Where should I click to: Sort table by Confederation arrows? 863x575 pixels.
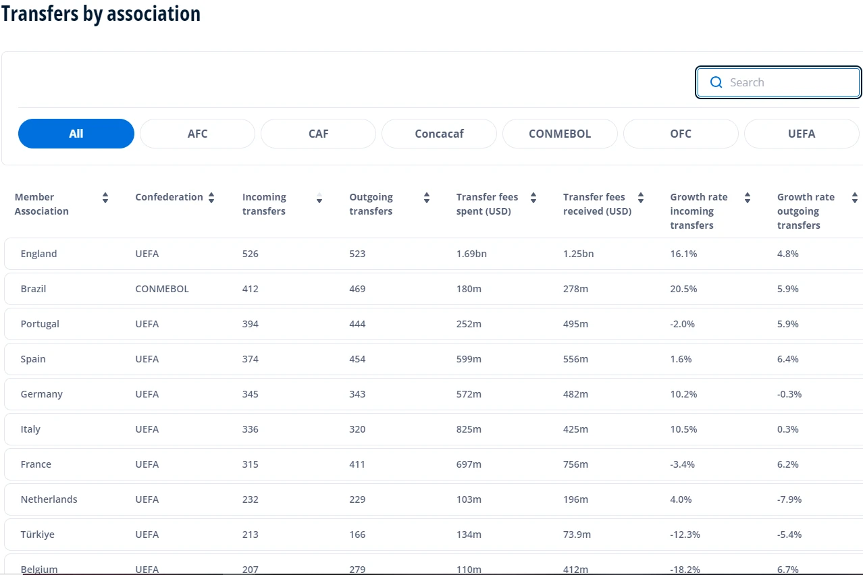coord(211,198)
